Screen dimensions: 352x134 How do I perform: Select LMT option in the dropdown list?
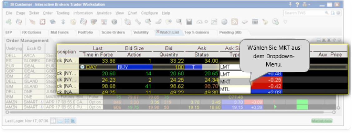pyautogui.click(x=235, y=74)
